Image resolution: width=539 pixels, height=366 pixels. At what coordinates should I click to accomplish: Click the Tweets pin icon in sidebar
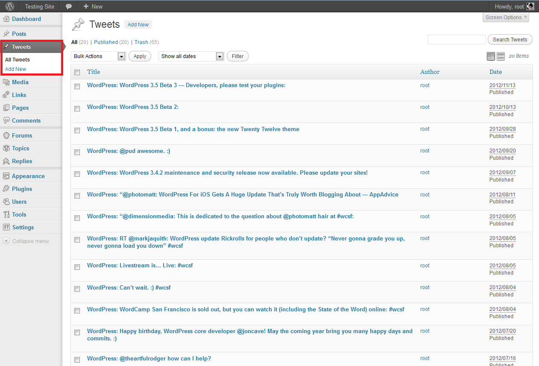coord(6,47)
